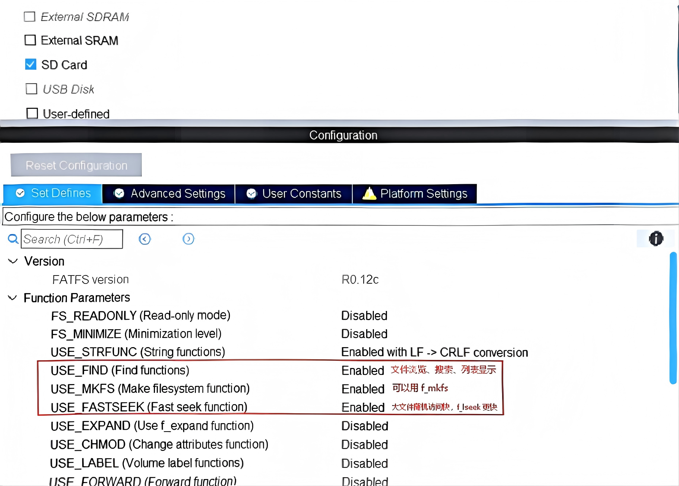Open USE_EXPAND Disabled value dropdown
The image size is (679, 486).
pos(365,426)
